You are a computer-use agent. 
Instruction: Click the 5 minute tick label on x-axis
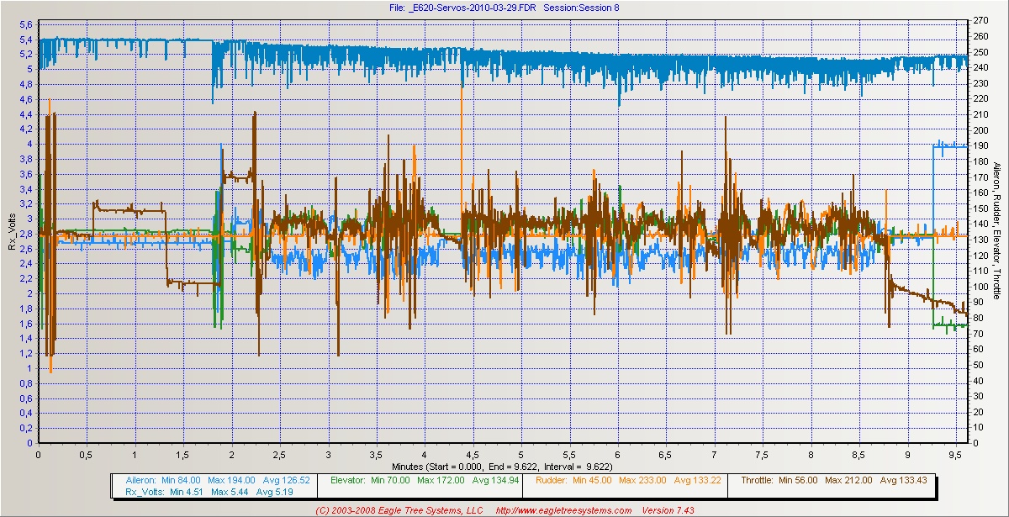click(520, 454)
